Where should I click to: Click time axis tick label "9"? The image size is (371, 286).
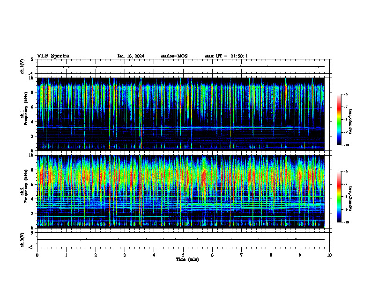pos(300,255)
